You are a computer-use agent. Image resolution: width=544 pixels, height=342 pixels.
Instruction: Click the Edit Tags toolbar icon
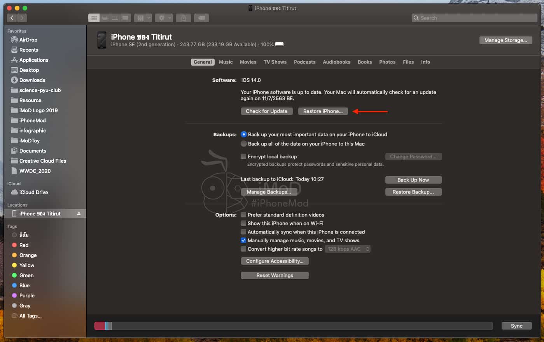(x=201, y=18)
